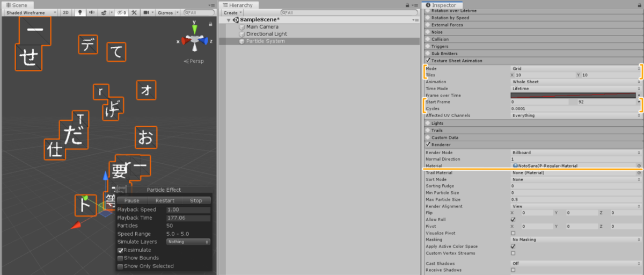Click Trail Material object picker circle icon
The width and height of the screenshot is (644, 275).
click(639, 173)
